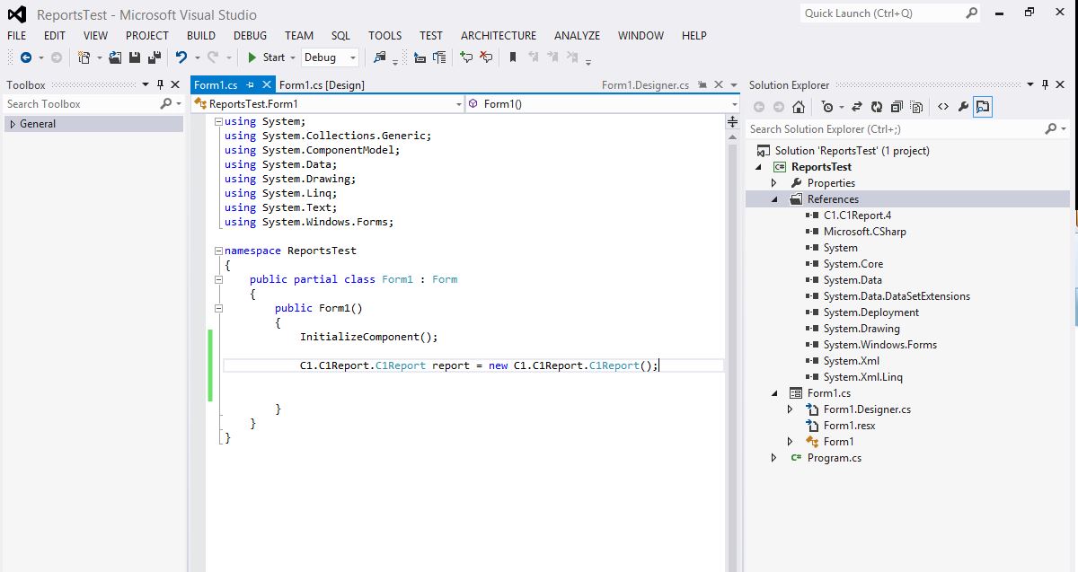Switch to the Form1.cs [Design] tab
Screen dimensions: 1078x572
[322, 84]
